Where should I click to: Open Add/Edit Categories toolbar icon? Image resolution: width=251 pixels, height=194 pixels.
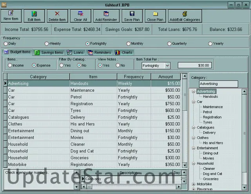(x=185, y=14)
